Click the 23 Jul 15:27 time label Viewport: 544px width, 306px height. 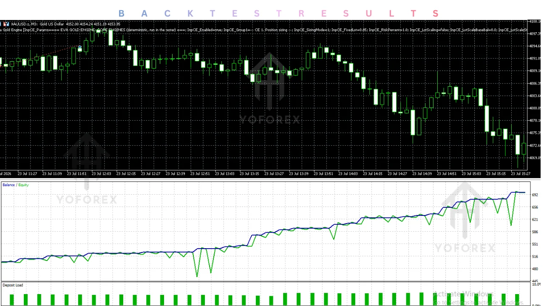pos(521,173)
